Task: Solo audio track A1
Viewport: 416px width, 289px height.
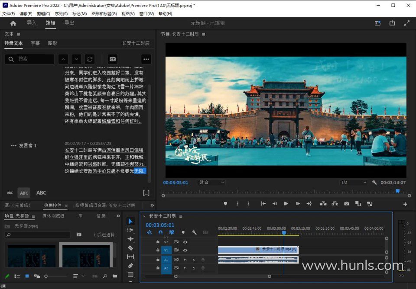Action: pyautogui.click(x=194, y=260)
